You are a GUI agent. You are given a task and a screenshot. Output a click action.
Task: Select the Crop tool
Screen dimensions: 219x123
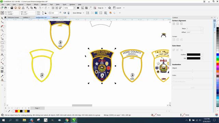pos(2,26)
